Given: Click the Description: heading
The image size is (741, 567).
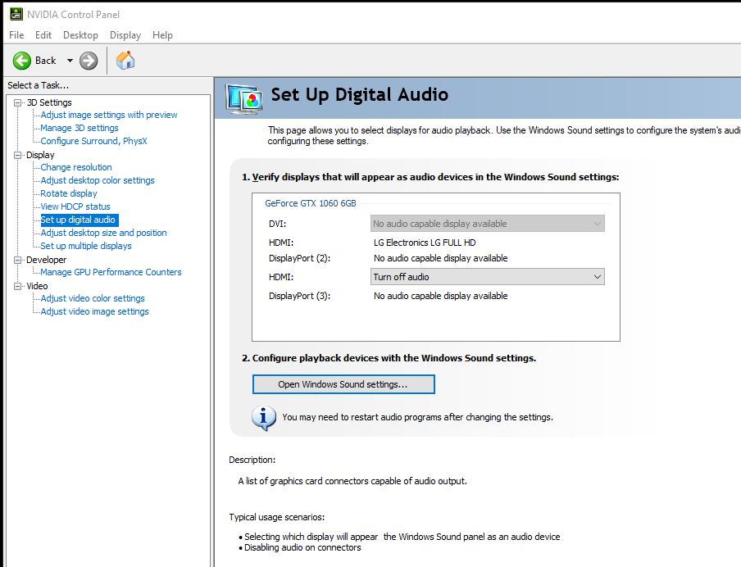Looking at the screenshot, I should pos(252,460).
